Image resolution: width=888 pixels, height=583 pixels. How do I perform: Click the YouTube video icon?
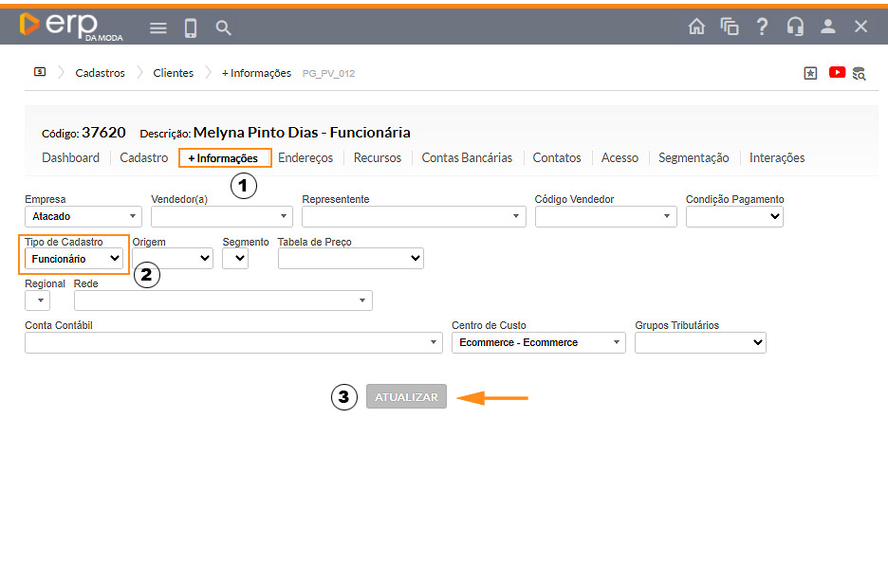[837, 72]
